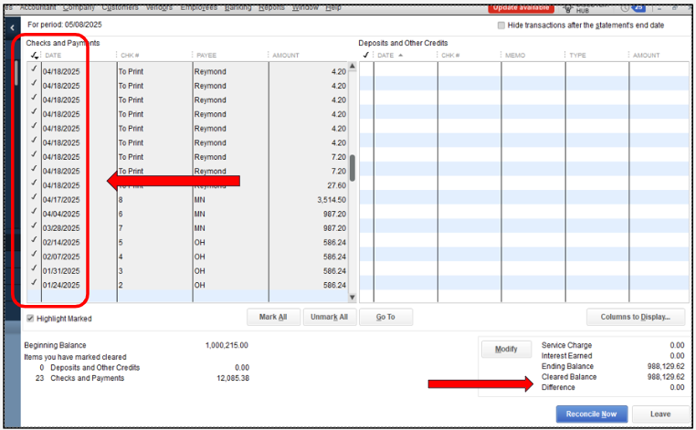The width and height of the screenshot is (696, 430).
Task: Unmark the cleared check on 02/07/2025 row
Action: click(x=34, y=254)
